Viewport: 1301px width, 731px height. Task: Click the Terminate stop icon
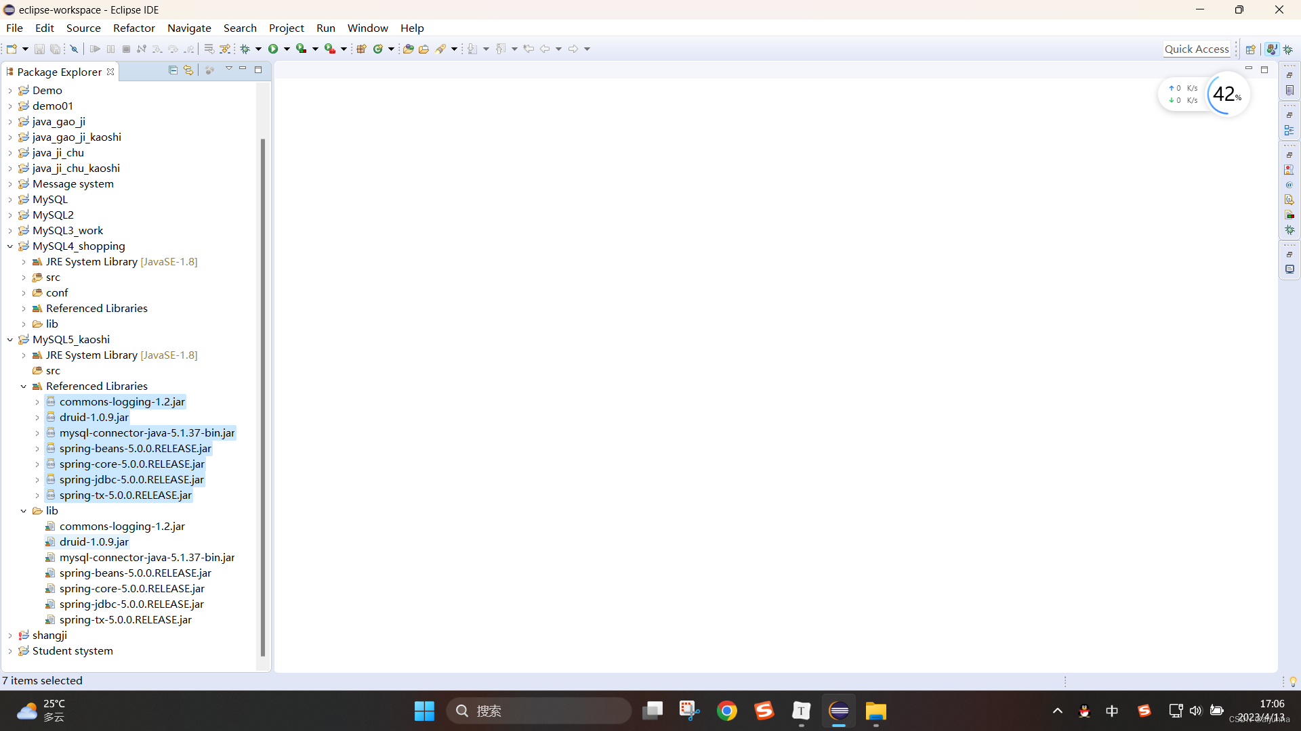pos(126,49)
